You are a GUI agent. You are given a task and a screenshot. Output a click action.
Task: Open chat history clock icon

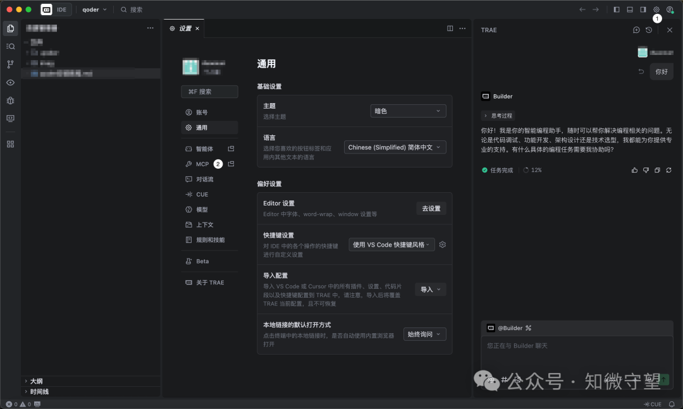[x=649, y=30]
